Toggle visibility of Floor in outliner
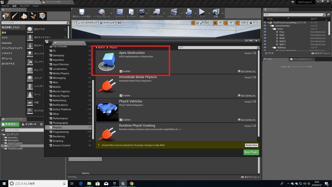The height and width of the screenshot is (187, 332). tap(265, 32)
